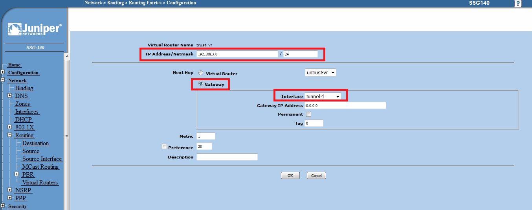
Task: Expand the PBR tree node
Action: [x=17, y=174]
